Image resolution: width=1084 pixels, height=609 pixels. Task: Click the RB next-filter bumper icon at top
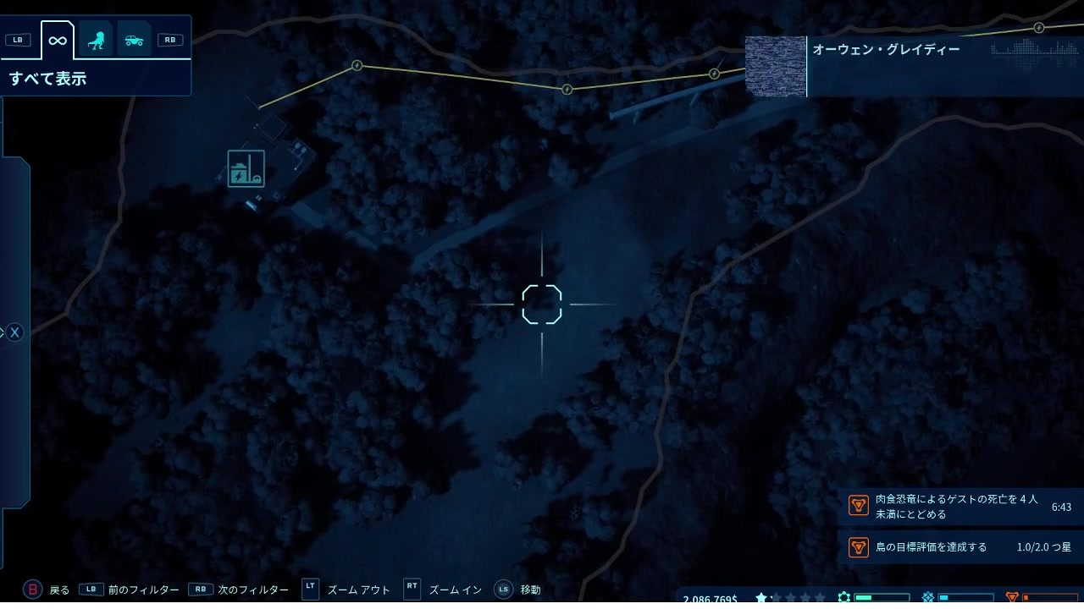click(170, 40)
